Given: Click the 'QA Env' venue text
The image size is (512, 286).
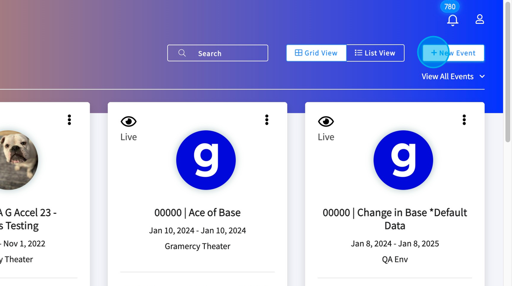Looking at the screenshot, I should (x=395, y=259).
